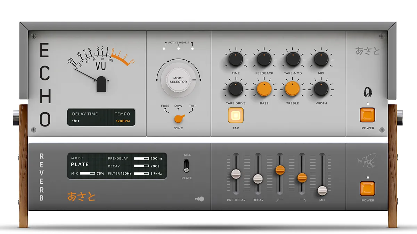This screenshot has width=417, height=234.
Task: Click the orange BASS knob
Action: [264, 89]
